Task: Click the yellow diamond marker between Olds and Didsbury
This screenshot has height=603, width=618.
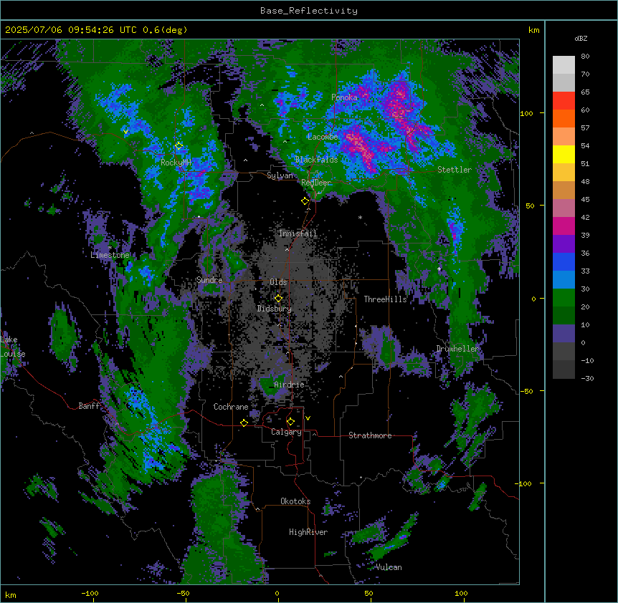Action: (x=278, y=299)
